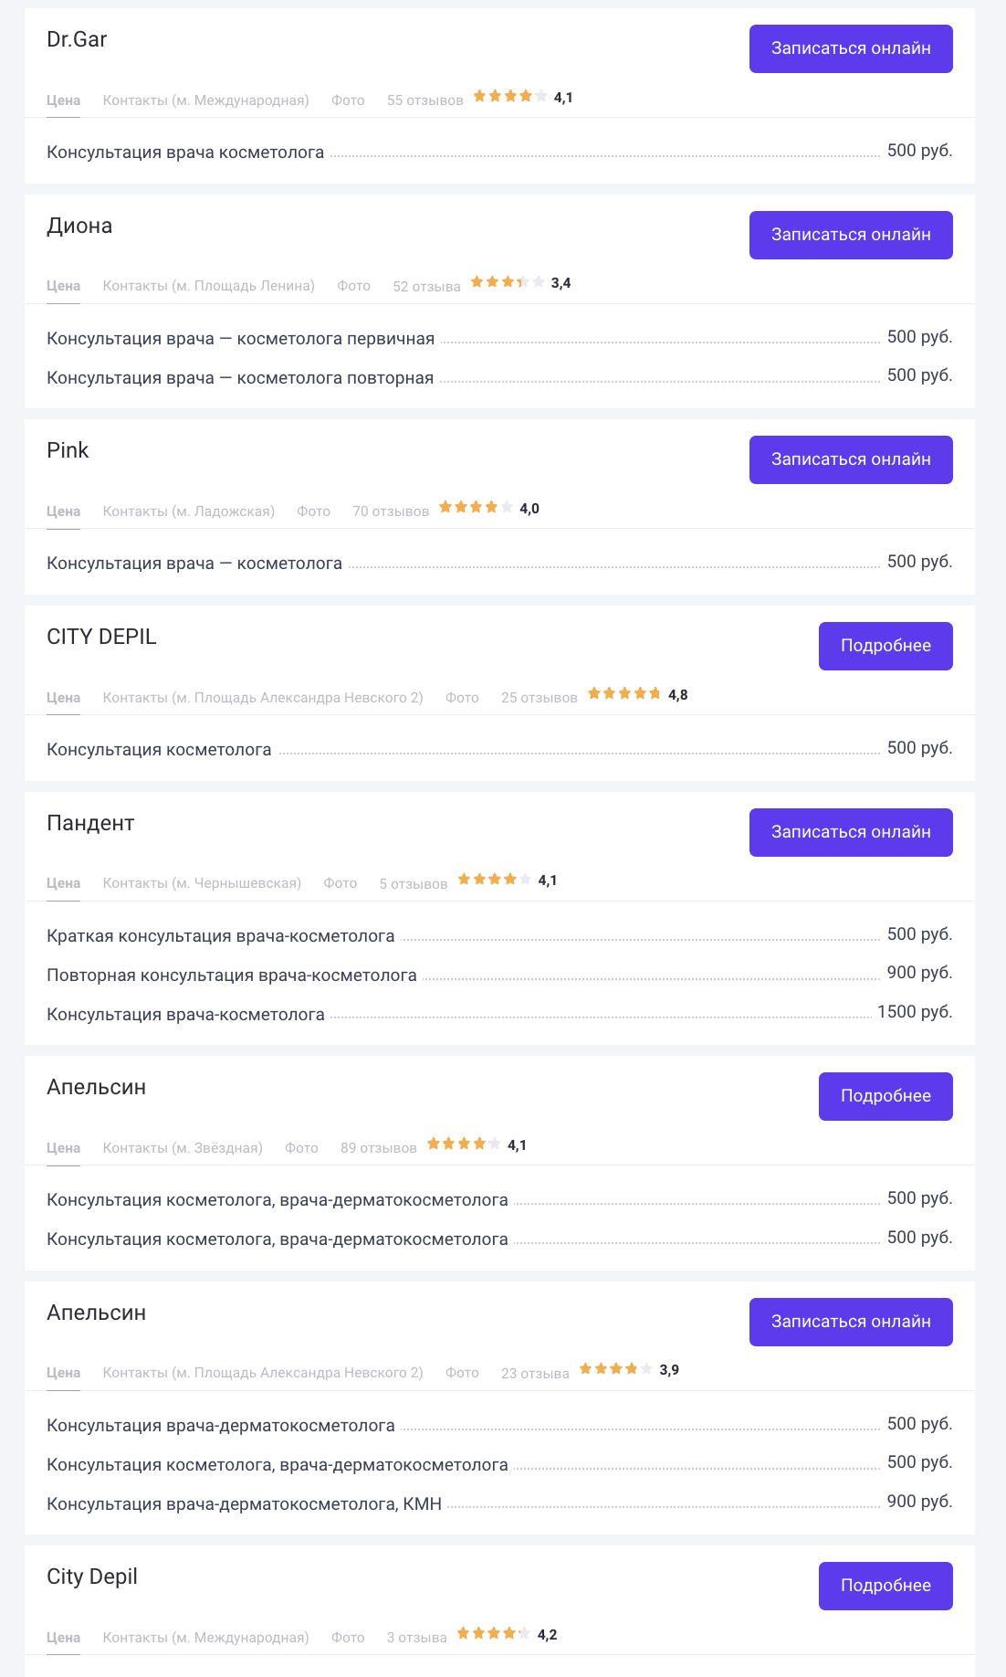1006x1677 pixels.
Task: Click Записаться онлайн for Пандент
Action: point(851,832)
